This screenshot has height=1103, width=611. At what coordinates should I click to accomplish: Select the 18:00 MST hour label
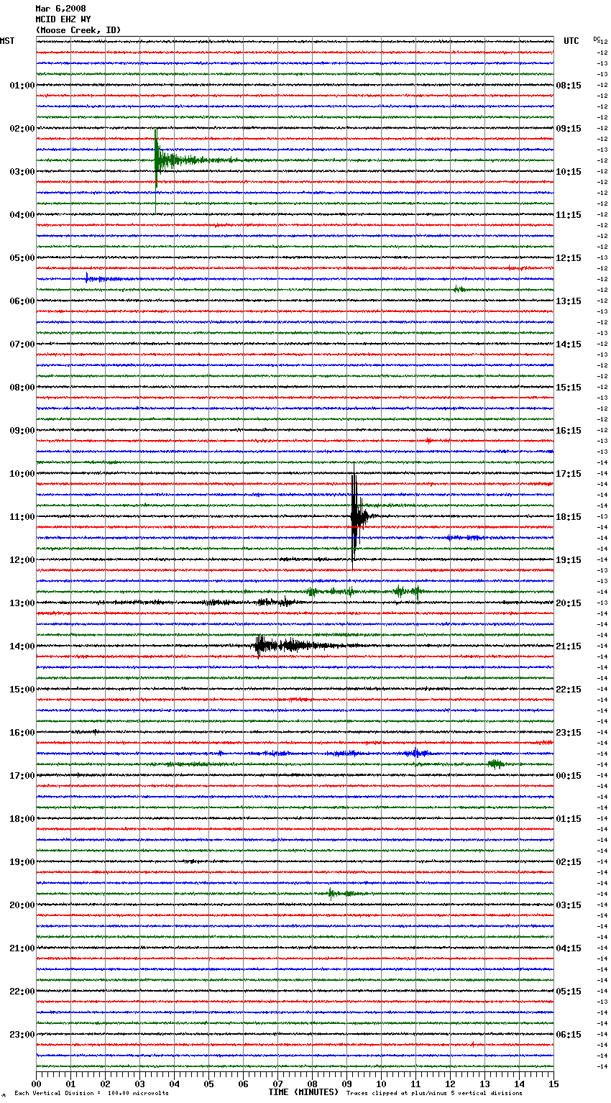click(22, 819)
